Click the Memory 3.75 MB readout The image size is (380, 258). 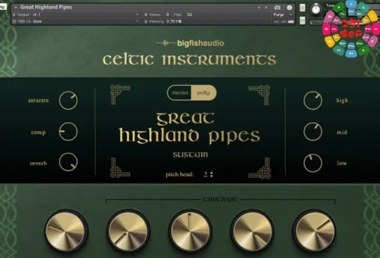click(174, 21)
